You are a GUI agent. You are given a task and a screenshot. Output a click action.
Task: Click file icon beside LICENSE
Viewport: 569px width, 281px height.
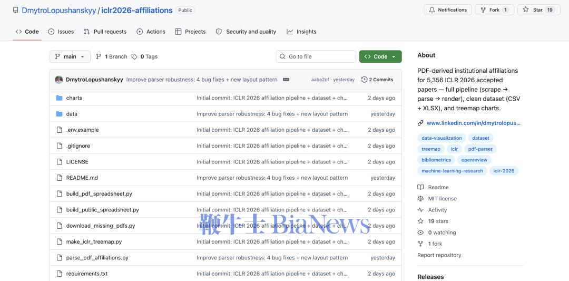(x=59, y=162)
